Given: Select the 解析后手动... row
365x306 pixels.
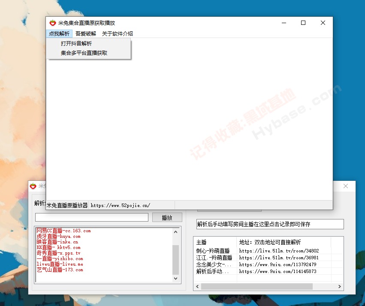Looking at the screenshot, I should coord(212,271).
